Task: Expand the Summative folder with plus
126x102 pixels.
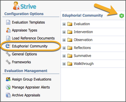Action: (64, 56)
